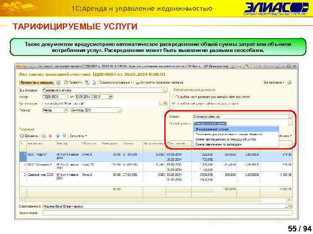Click the ellipsis button of the operation type field
This screenshot has height=234, width=313.
click(x=165, y=91)
